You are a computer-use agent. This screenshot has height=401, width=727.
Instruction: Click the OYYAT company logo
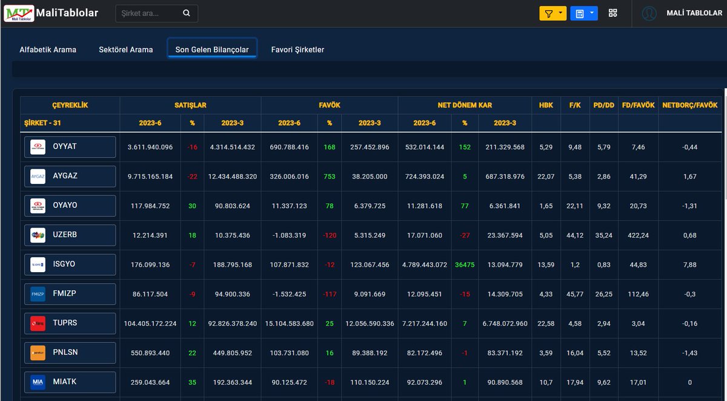(38, 147)
